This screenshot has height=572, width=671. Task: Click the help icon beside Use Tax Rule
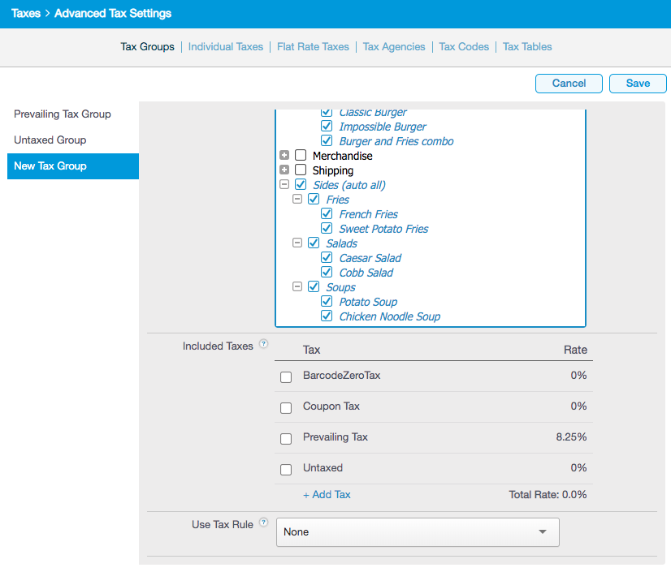click(x=263, y=523)
